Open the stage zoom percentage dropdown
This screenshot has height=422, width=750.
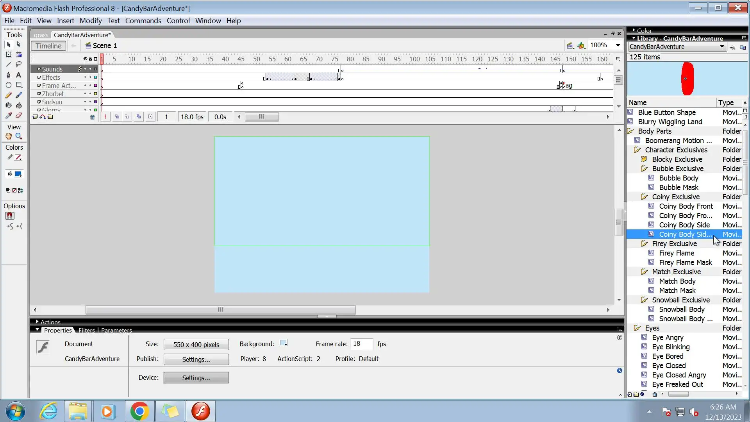(618, 45)
